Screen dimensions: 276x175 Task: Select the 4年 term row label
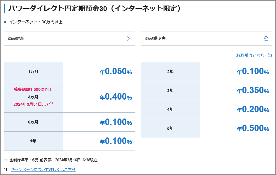point(170,110)
